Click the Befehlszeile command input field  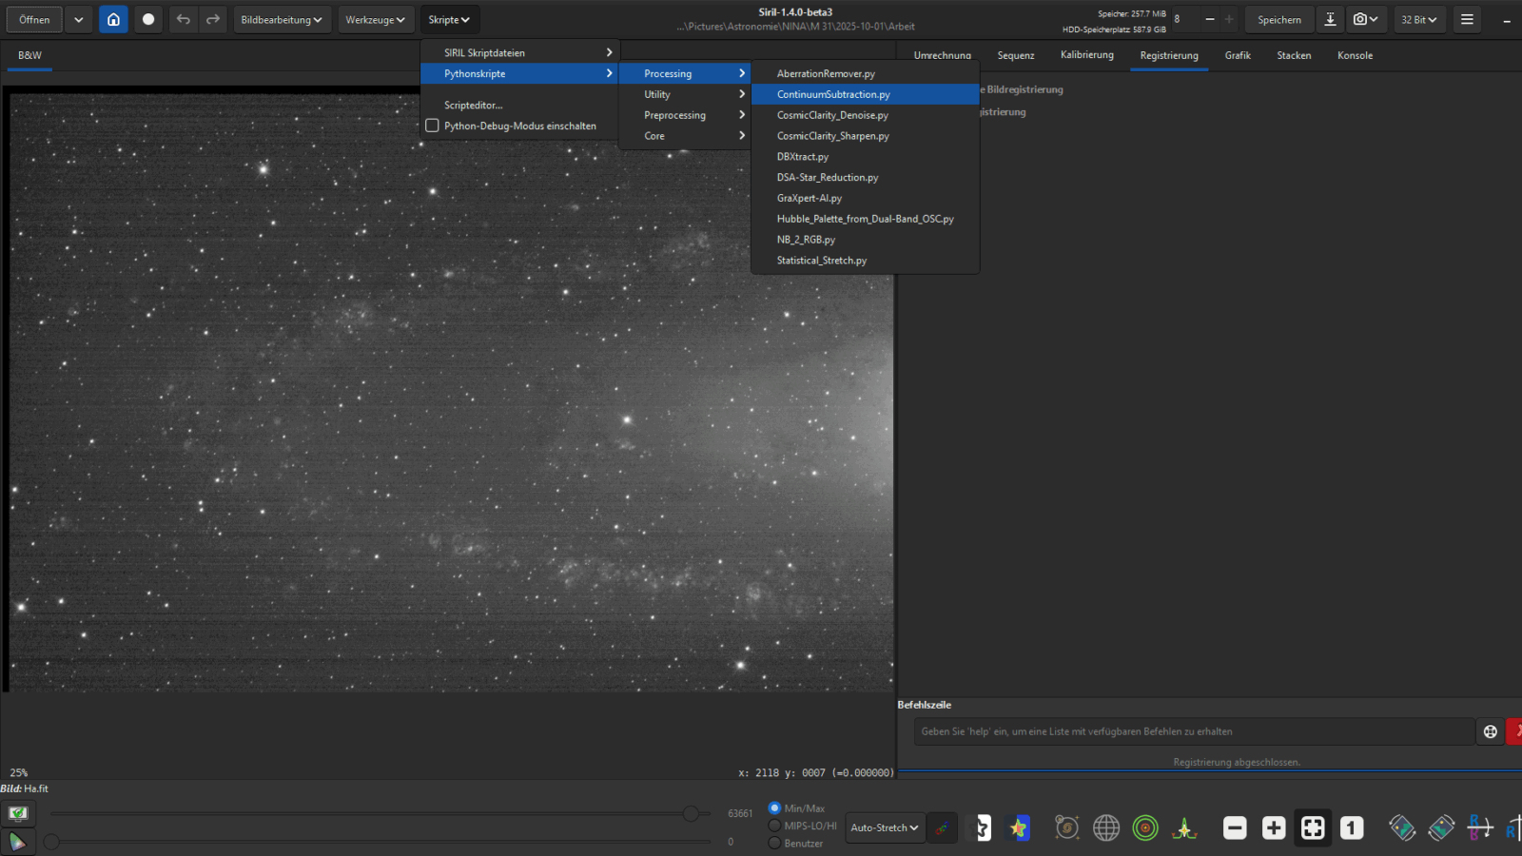(x=1194, y=731)
